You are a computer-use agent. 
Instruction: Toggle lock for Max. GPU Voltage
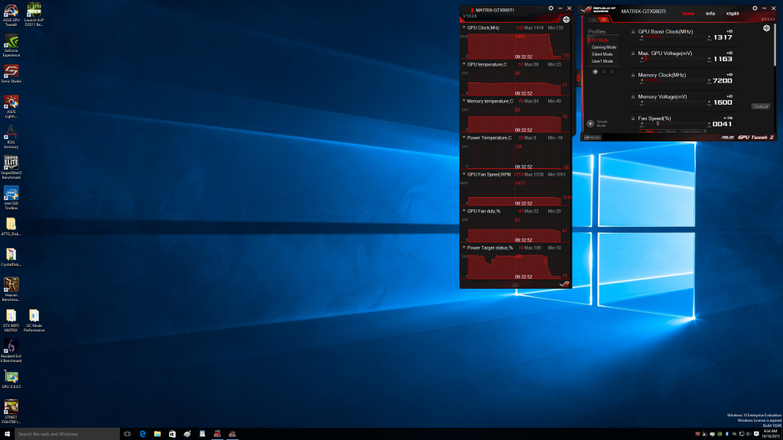coord(633,53)
